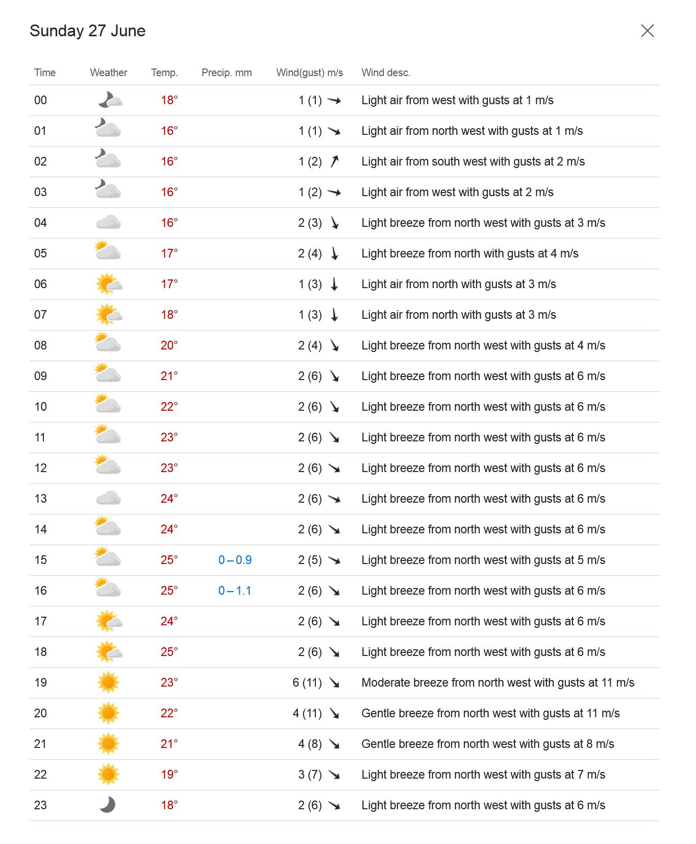Screen dimensions: 696x844
Task: Click the wind direction arrow at 06
Action: 334,284
